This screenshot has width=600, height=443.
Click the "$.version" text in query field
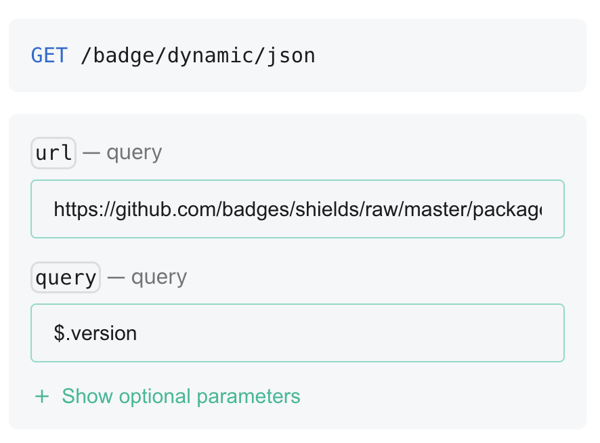click(x=95, y=333)
